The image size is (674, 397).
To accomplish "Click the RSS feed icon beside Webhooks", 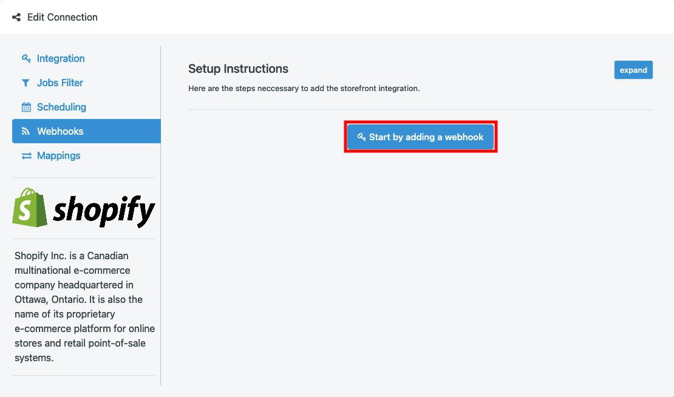I will pos(26,132).
